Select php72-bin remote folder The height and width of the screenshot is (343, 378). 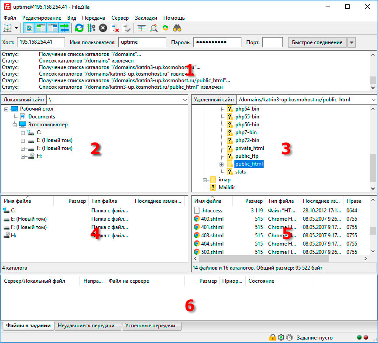pyautogui.click(x=247, y=140)
